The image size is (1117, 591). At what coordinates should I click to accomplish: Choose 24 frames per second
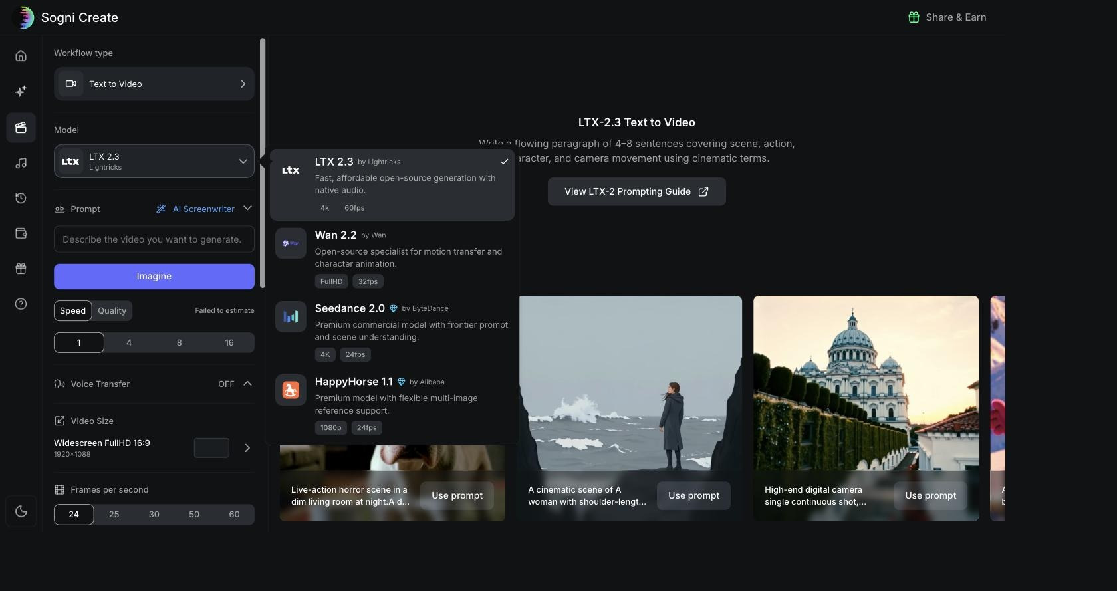pos(74,514)
